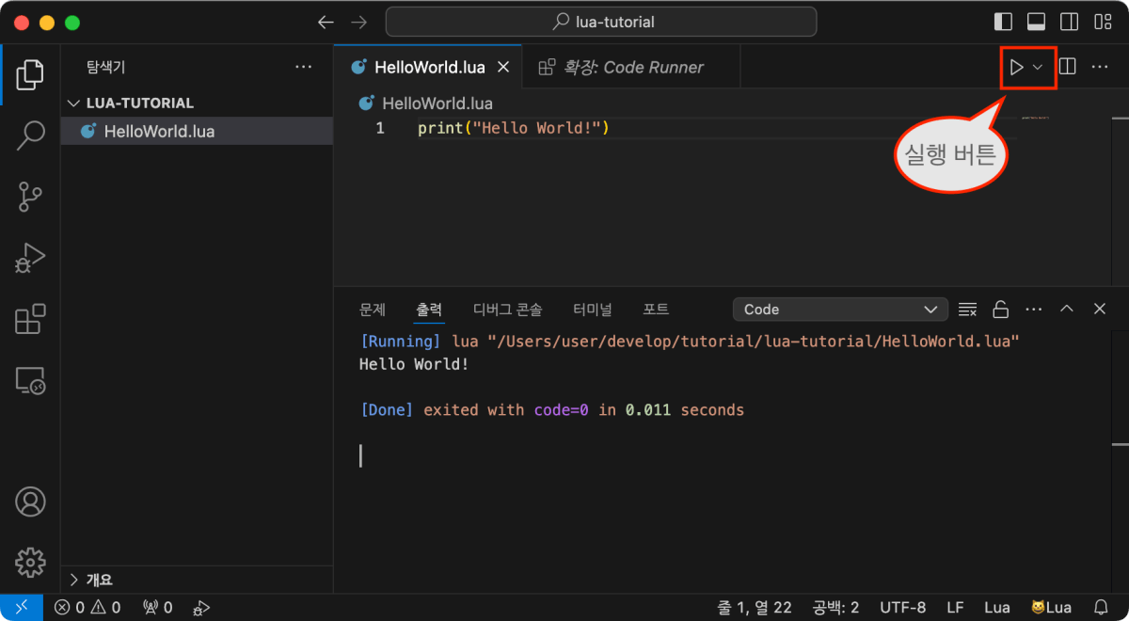
Task: Click the 줄 1, 열 22 cursor position
Action: pos(755,608)
